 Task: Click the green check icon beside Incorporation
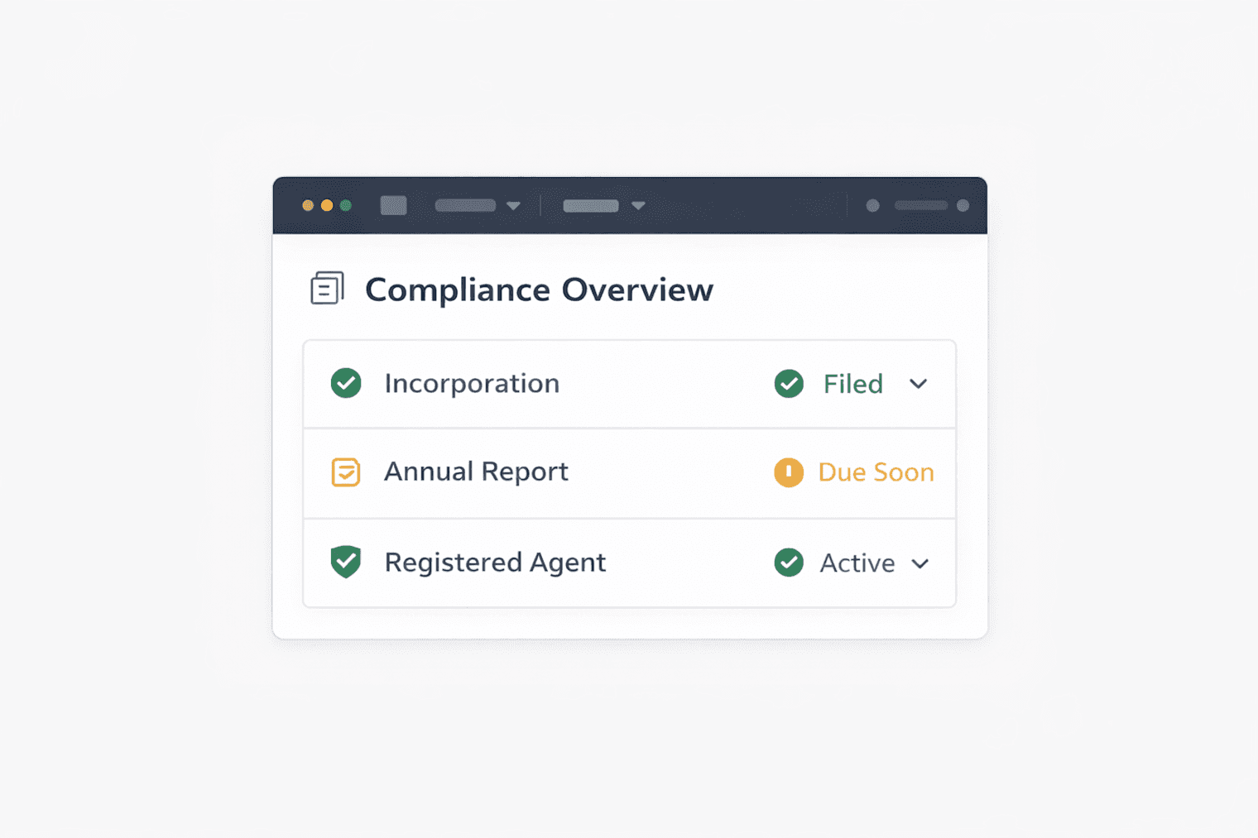346,383
